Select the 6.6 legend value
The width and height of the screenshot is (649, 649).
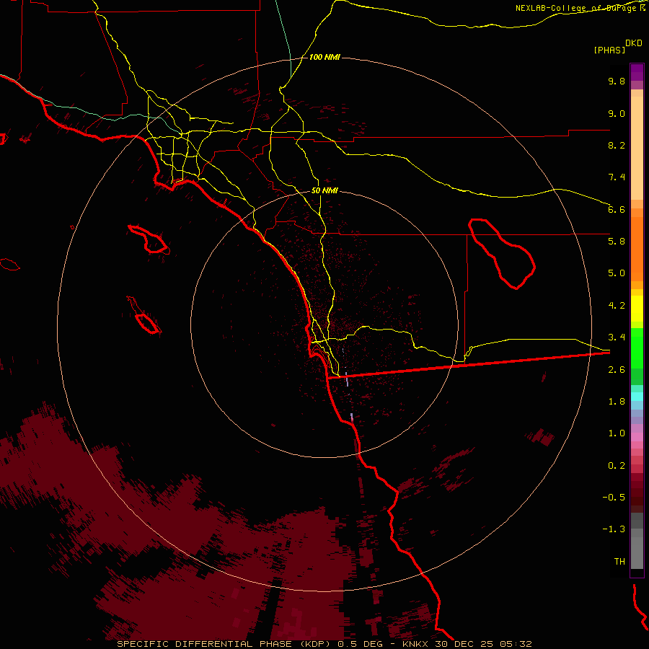[617, 209]
